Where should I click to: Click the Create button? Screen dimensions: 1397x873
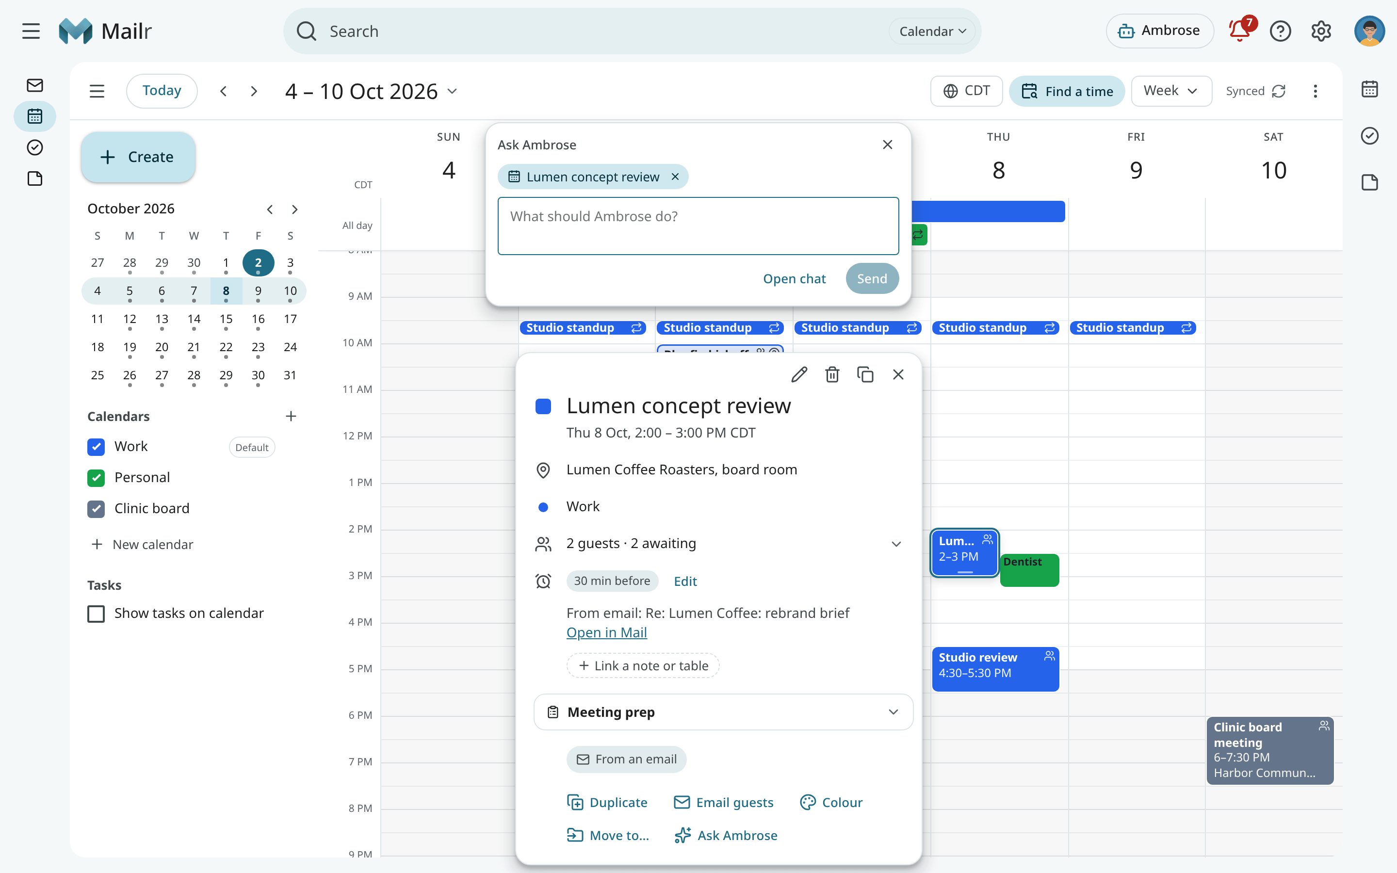pyautogui.click(x=138, y=157)
